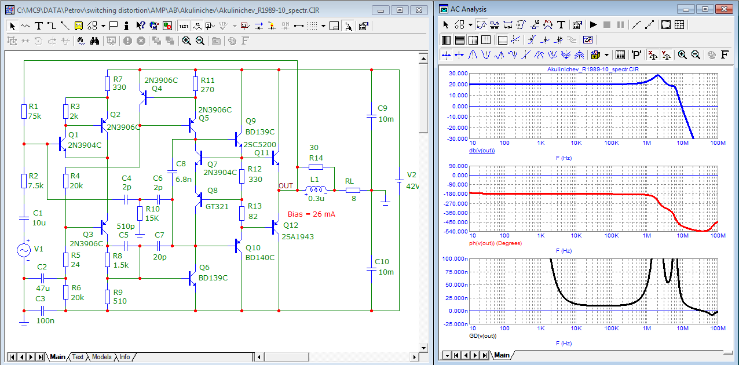Expand the component shapes dropdown arrow
Screen dimensions: 739x365
click(103, 25)
